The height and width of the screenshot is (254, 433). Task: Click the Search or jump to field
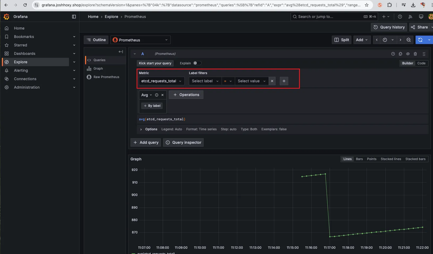tap(334, 17)
